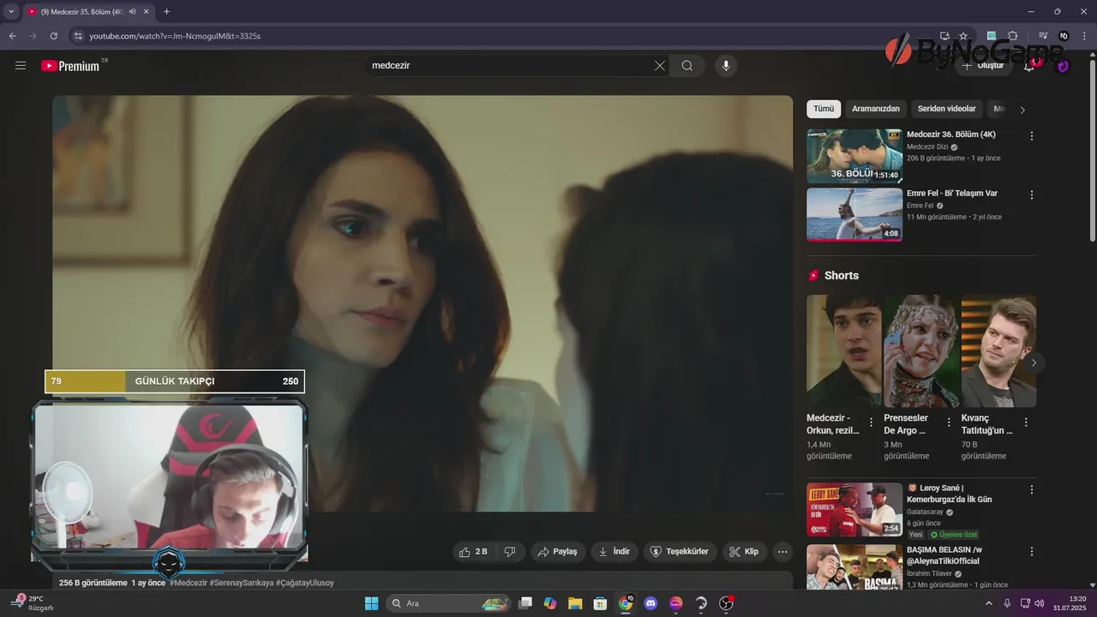
Task: Open options menu for Leroy Sané video
Action: [x=1032, y=489]
